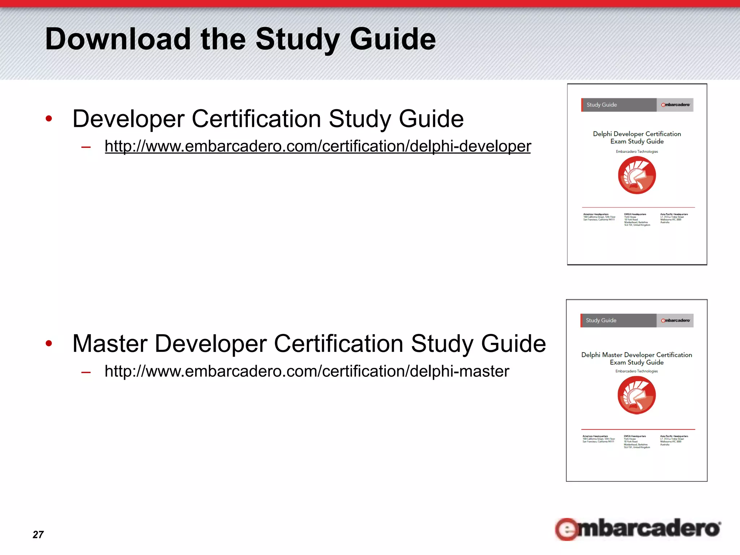Click the 'Study Guide' gray banner in the top thumbnail
This screenshot has width=740, height=555.
619,105
